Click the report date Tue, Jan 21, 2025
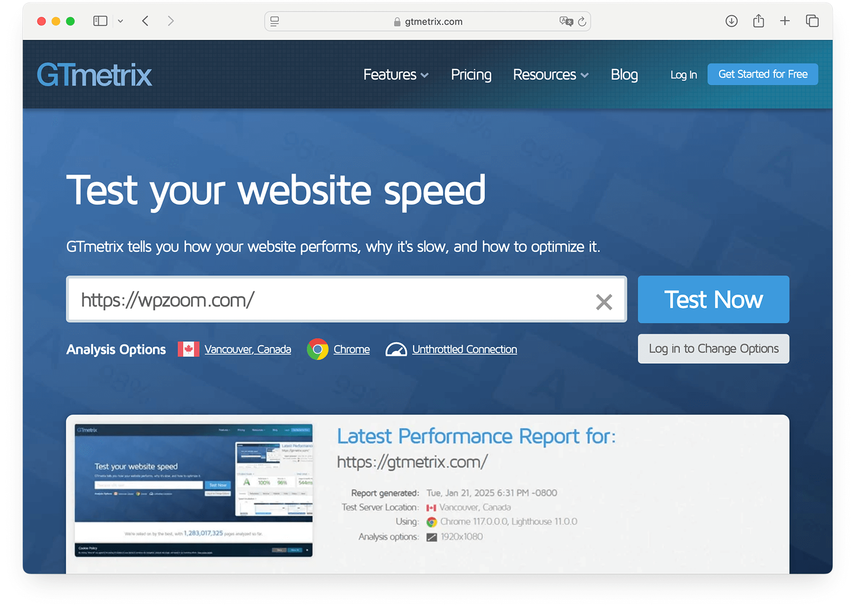854x606 pixels. pos(492,493)
